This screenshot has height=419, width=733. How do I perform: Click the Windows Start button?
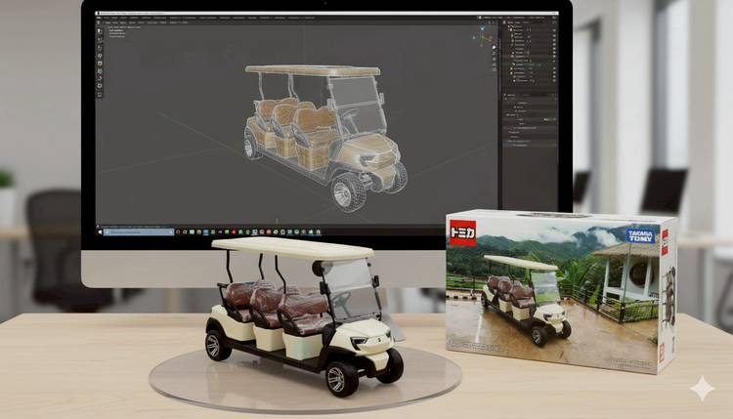(x=102, y=231)
